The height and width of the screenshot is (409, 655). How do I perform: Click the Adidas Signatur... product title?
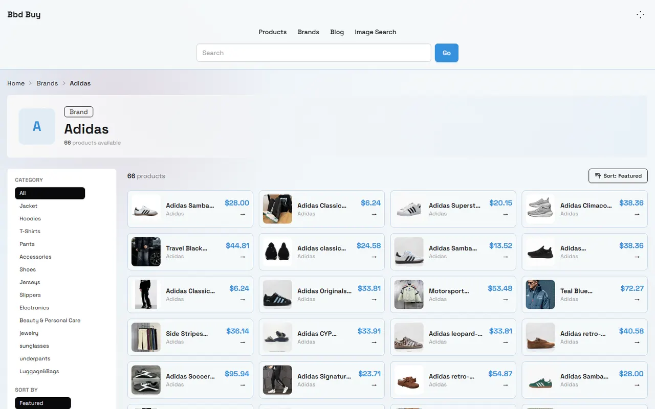324,376
